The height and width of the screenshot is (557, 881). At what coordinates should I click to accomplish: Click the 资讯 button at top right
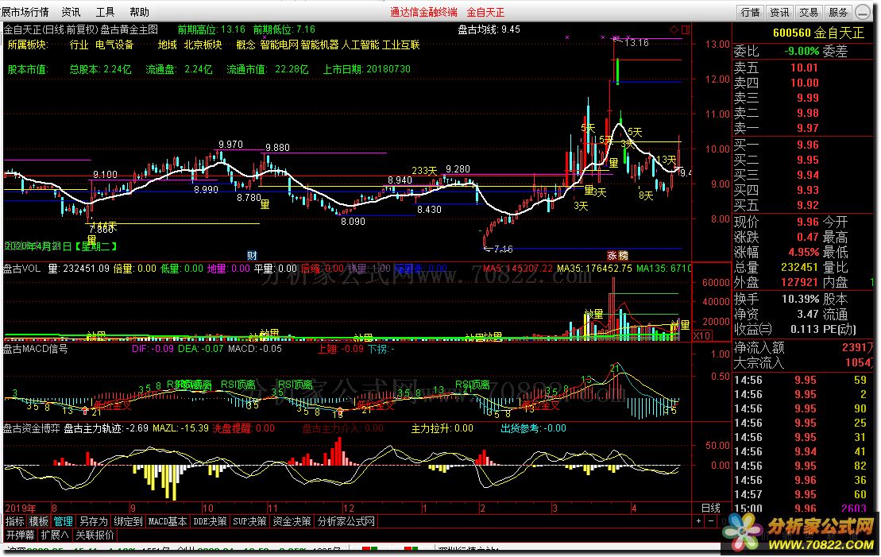[779, 12]
